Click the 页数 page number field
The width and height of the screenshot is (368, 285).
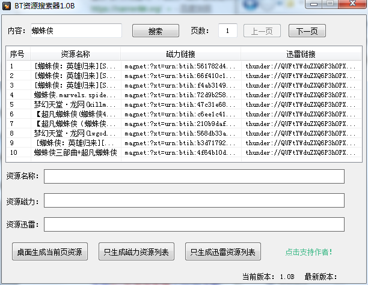click(x=228, y=31)
